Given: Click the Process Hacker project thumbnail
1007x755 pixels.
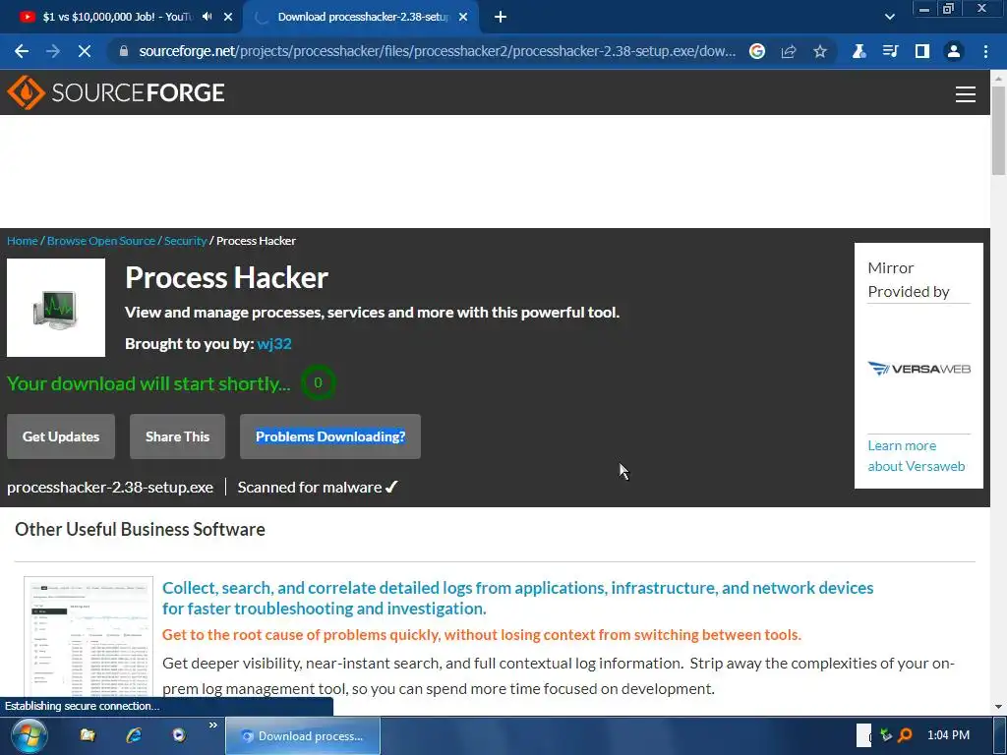Looking at the screenshot, I should [56, 308].
